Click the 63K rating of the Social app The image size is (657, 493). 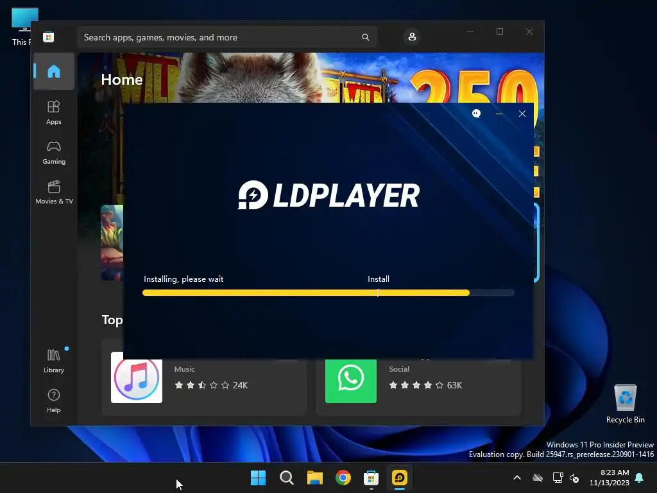pyautogui.click(x=454, y=385)
